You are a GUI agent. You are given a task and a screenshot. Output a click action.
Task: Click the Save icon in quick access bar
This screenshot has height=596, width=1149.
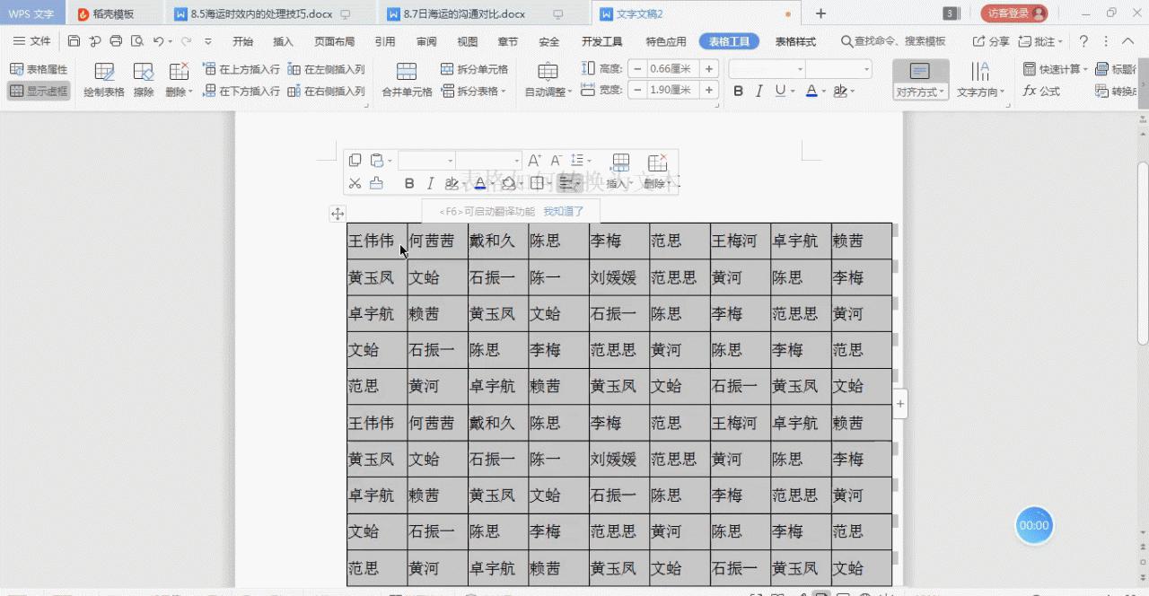point(74,41)
